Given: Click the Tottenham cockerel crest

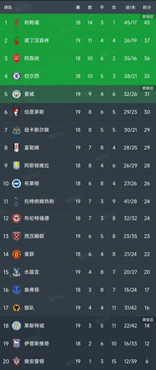Looking at the screenshot, I should click(16, 201).
